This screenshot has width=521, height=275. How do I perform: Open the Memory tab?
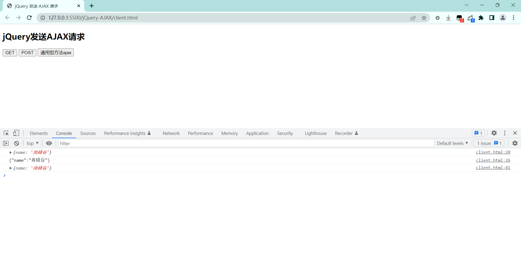pyautogui.click(x=229, y=133)
